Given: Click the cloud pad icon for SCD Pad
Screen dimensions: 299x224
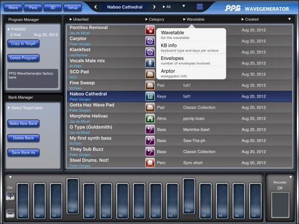Looking at the screenshot, I should click(150, 74).
